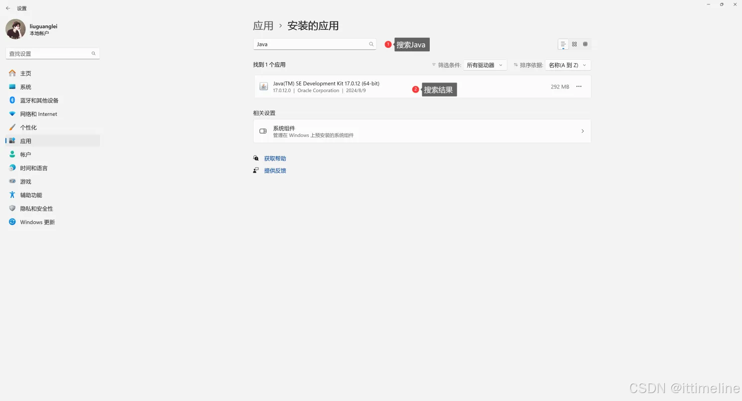742x401 pixels.
Task: Click the magnifier icon in 查找设置
Action: pyautogui.click(x=94, y=53)
